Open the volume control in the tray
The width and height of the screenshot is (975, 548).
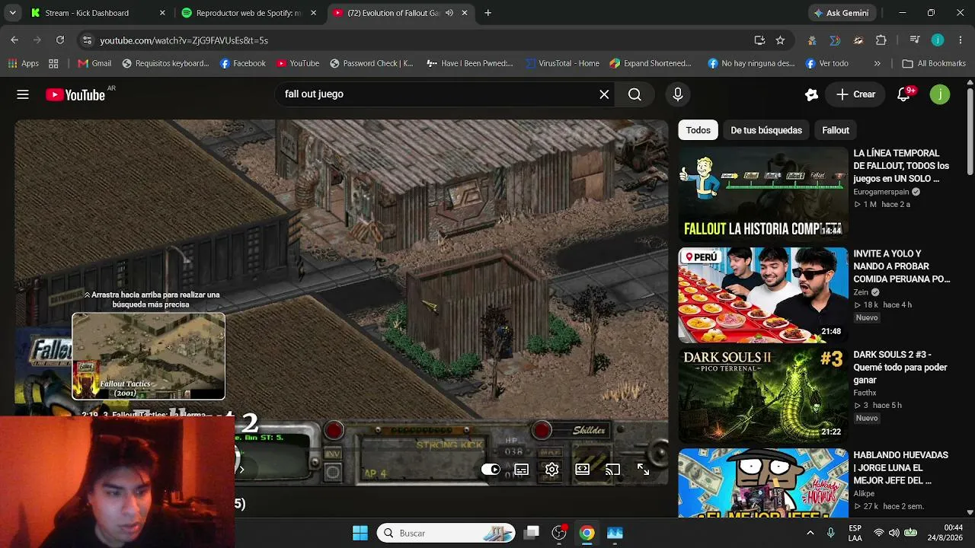tap(894, 533)
